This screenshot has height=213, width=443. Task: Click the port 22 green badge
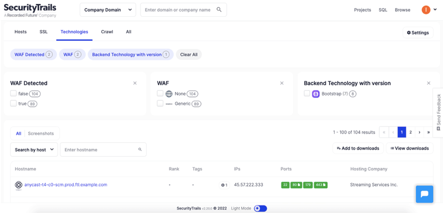(x=285, y=185)
